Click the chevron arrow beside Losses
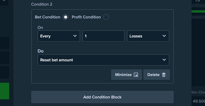 [x=164, y=36]
